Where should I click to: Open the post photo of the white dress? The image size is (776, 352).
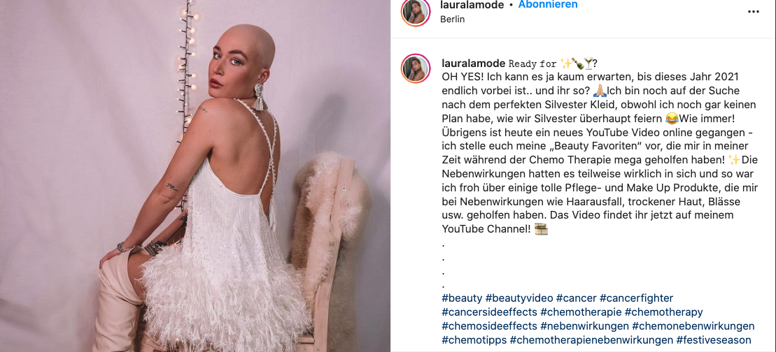click(x=195, y=176)
